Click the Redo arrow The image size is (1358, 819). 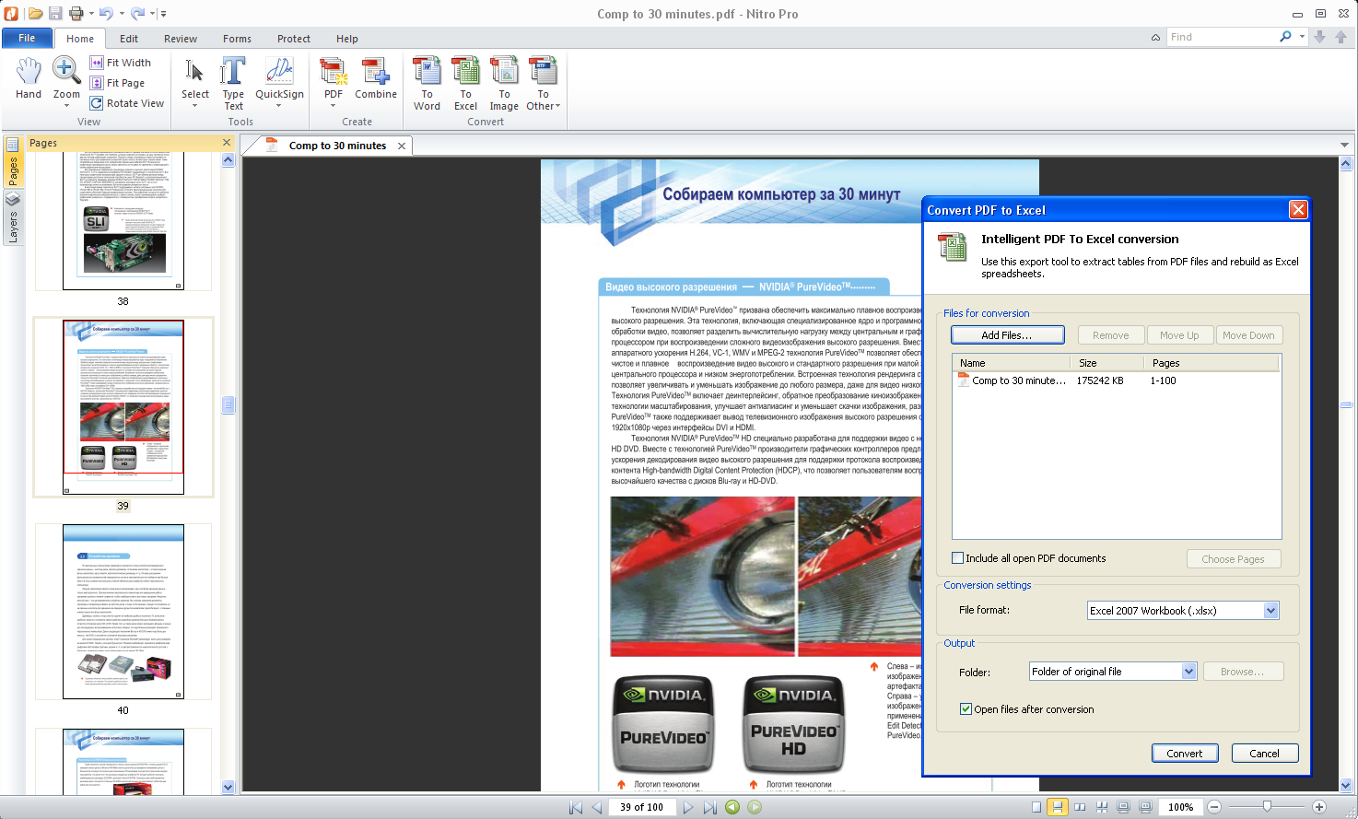pos(137,13)
